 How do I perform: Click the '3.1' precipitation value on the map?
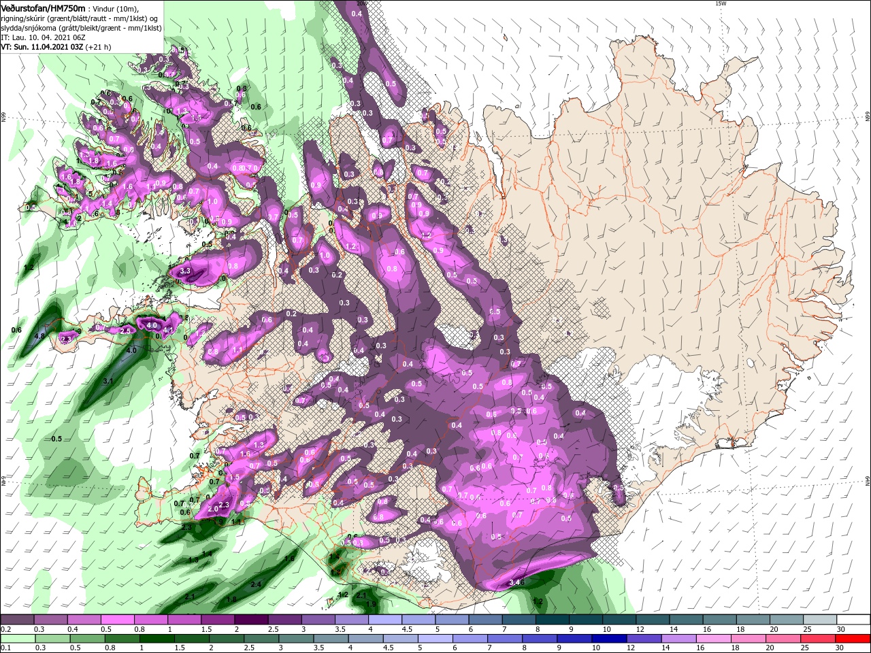[108, 382]
